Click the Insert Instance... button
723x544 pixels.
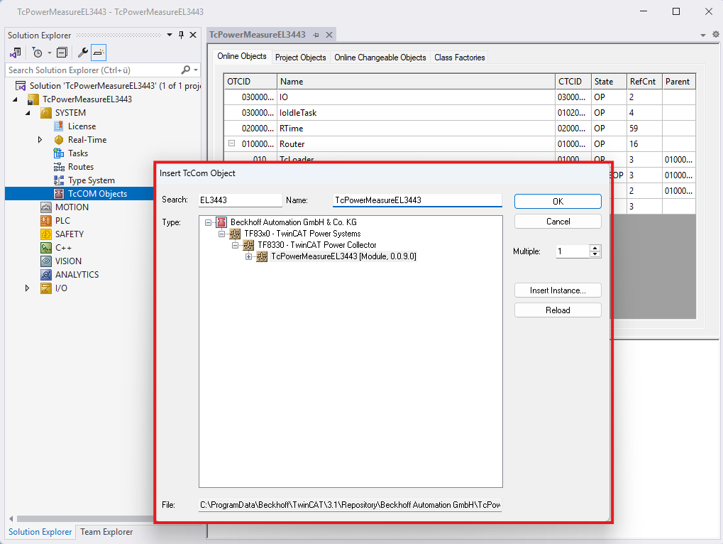tap(558, 290)
